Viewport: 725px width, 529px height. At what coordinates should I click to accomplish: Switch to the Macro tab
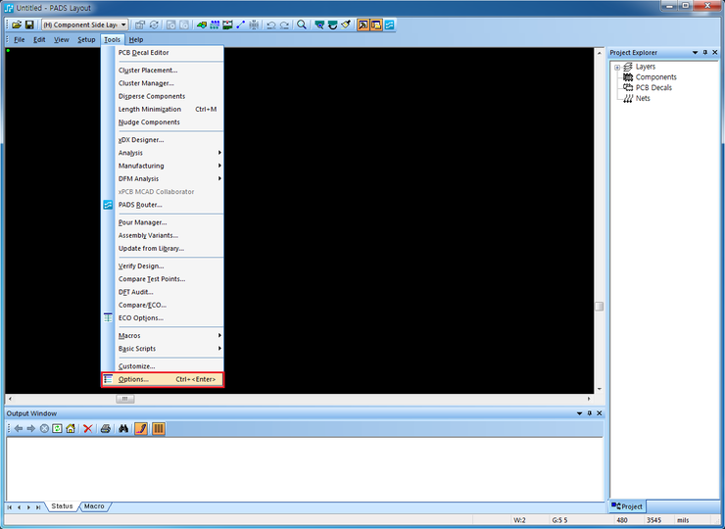(x=94, y=506)
